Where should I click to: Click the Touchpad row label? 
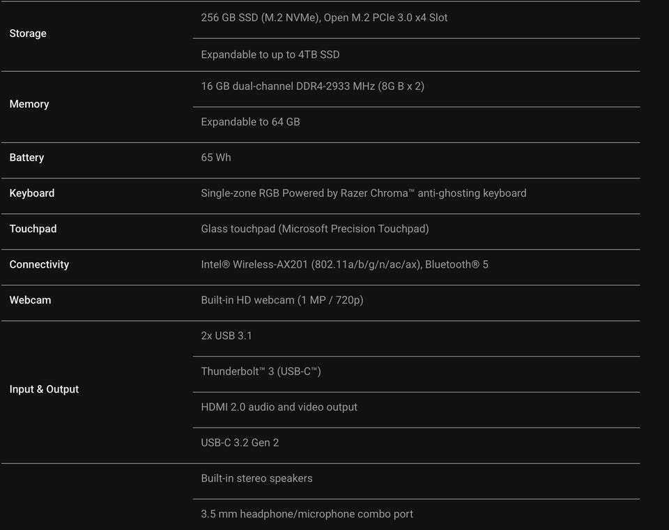click(33, 229)
